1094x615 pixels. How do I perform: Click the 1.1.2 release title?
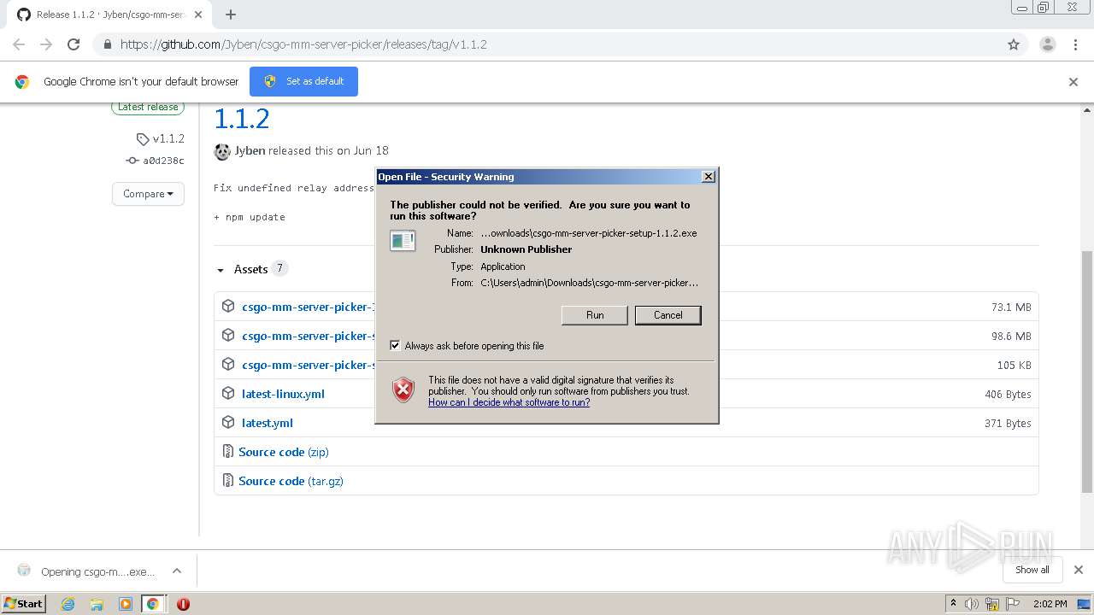(242, 119)
